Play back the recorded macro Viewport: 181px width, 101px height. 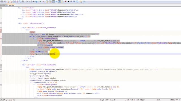(71, 1)
